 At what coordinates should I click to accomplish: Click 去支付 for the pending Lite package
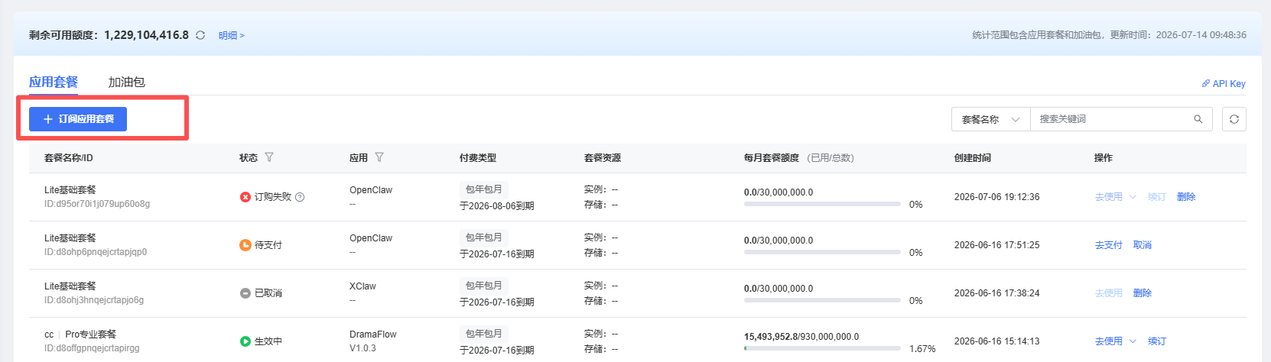point(1109,245)
